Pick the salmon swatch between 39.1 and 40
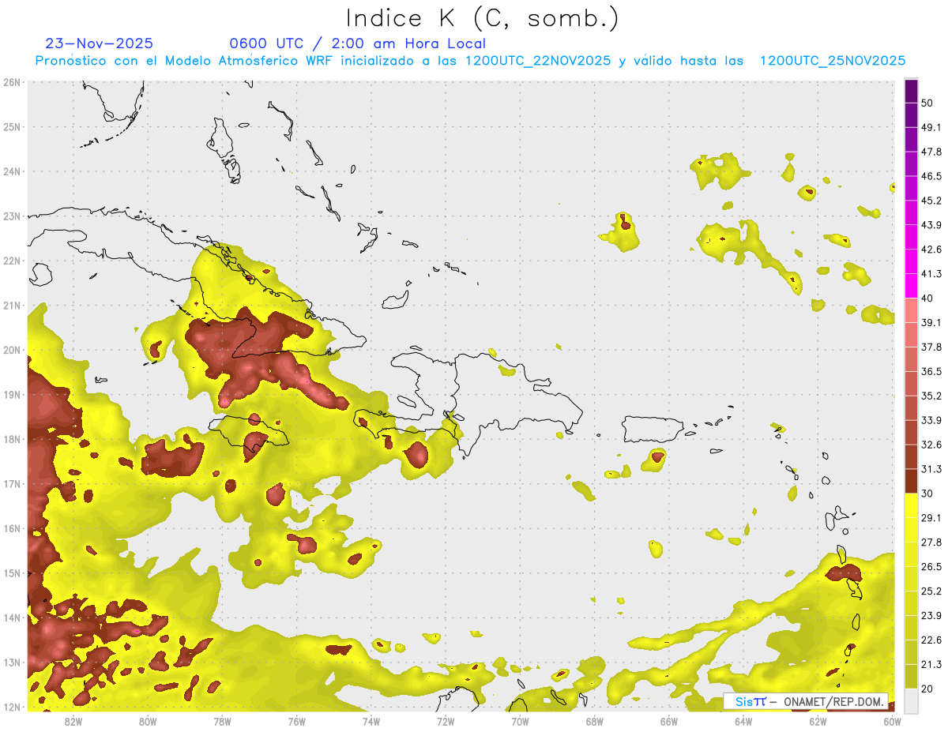Image resolution: width=948 pixels, height=732 pixels. (911, 310)
